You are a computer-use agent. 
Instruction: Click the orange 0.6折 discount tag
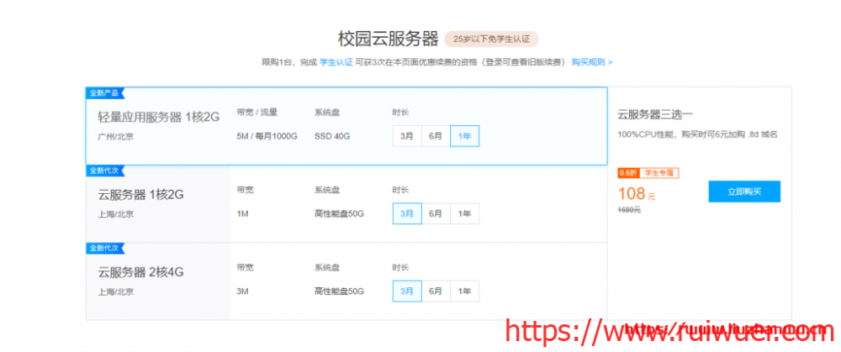coord(627,173)
